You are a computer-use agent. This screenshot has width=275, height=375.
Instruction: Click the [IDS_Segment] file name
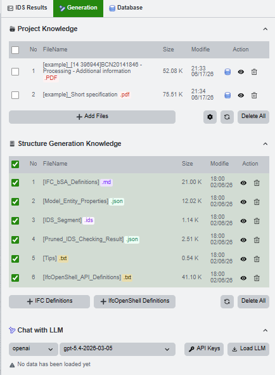click(62, 220)
